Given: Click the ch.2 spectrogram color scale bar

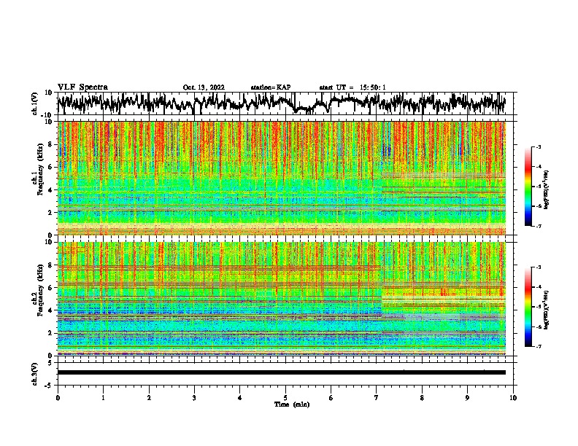Looking at the screenshot, I should point(528,307).
